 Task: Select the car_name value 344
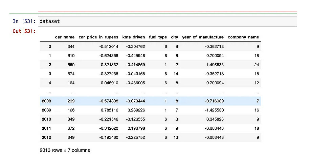(71, 46)
